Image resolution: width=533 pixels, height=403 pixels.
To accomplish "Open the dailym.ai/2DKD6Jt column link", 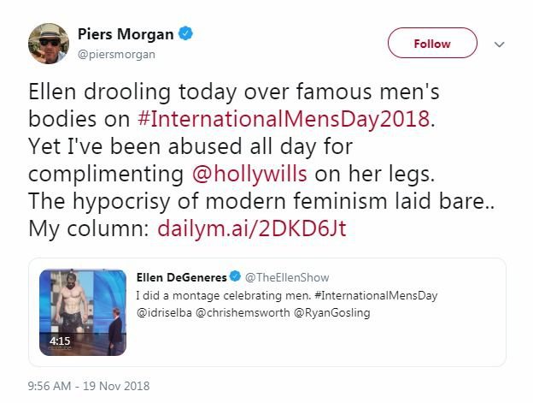I will (252, 228).
